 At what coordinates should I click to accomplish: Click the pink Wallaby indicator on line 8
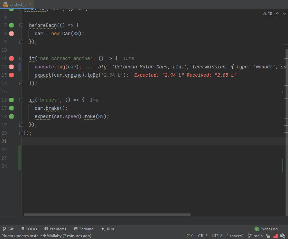tap(11, 34)
